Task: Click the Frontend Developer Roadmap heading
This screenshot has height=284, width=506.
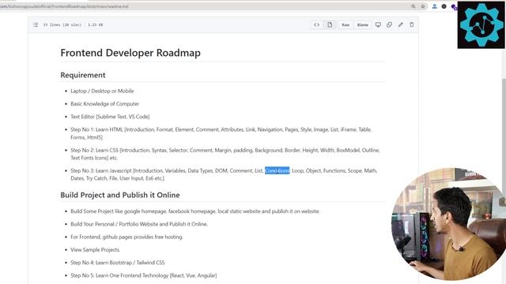Action: [130, 53]
